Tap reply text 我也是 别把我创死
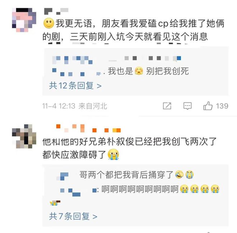The width and height of the screenshot is (237, 233). [x=148, y=71]
